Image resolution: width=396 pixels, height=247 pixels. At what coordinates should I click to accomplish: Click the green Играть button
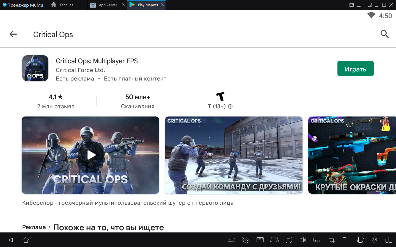355,69
